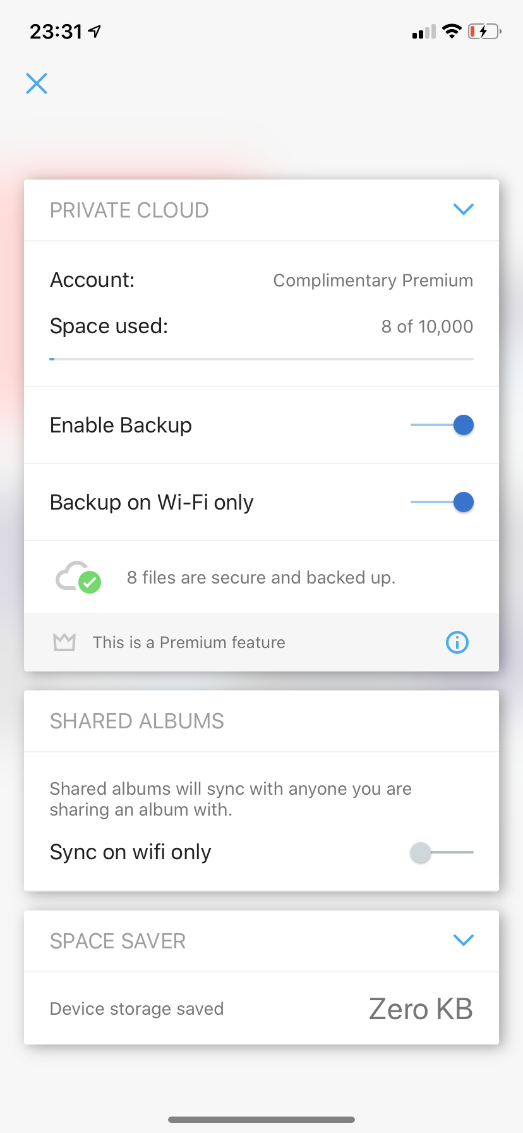Tap the crown Premium icon
The image size is (523, 1133).
64,642
